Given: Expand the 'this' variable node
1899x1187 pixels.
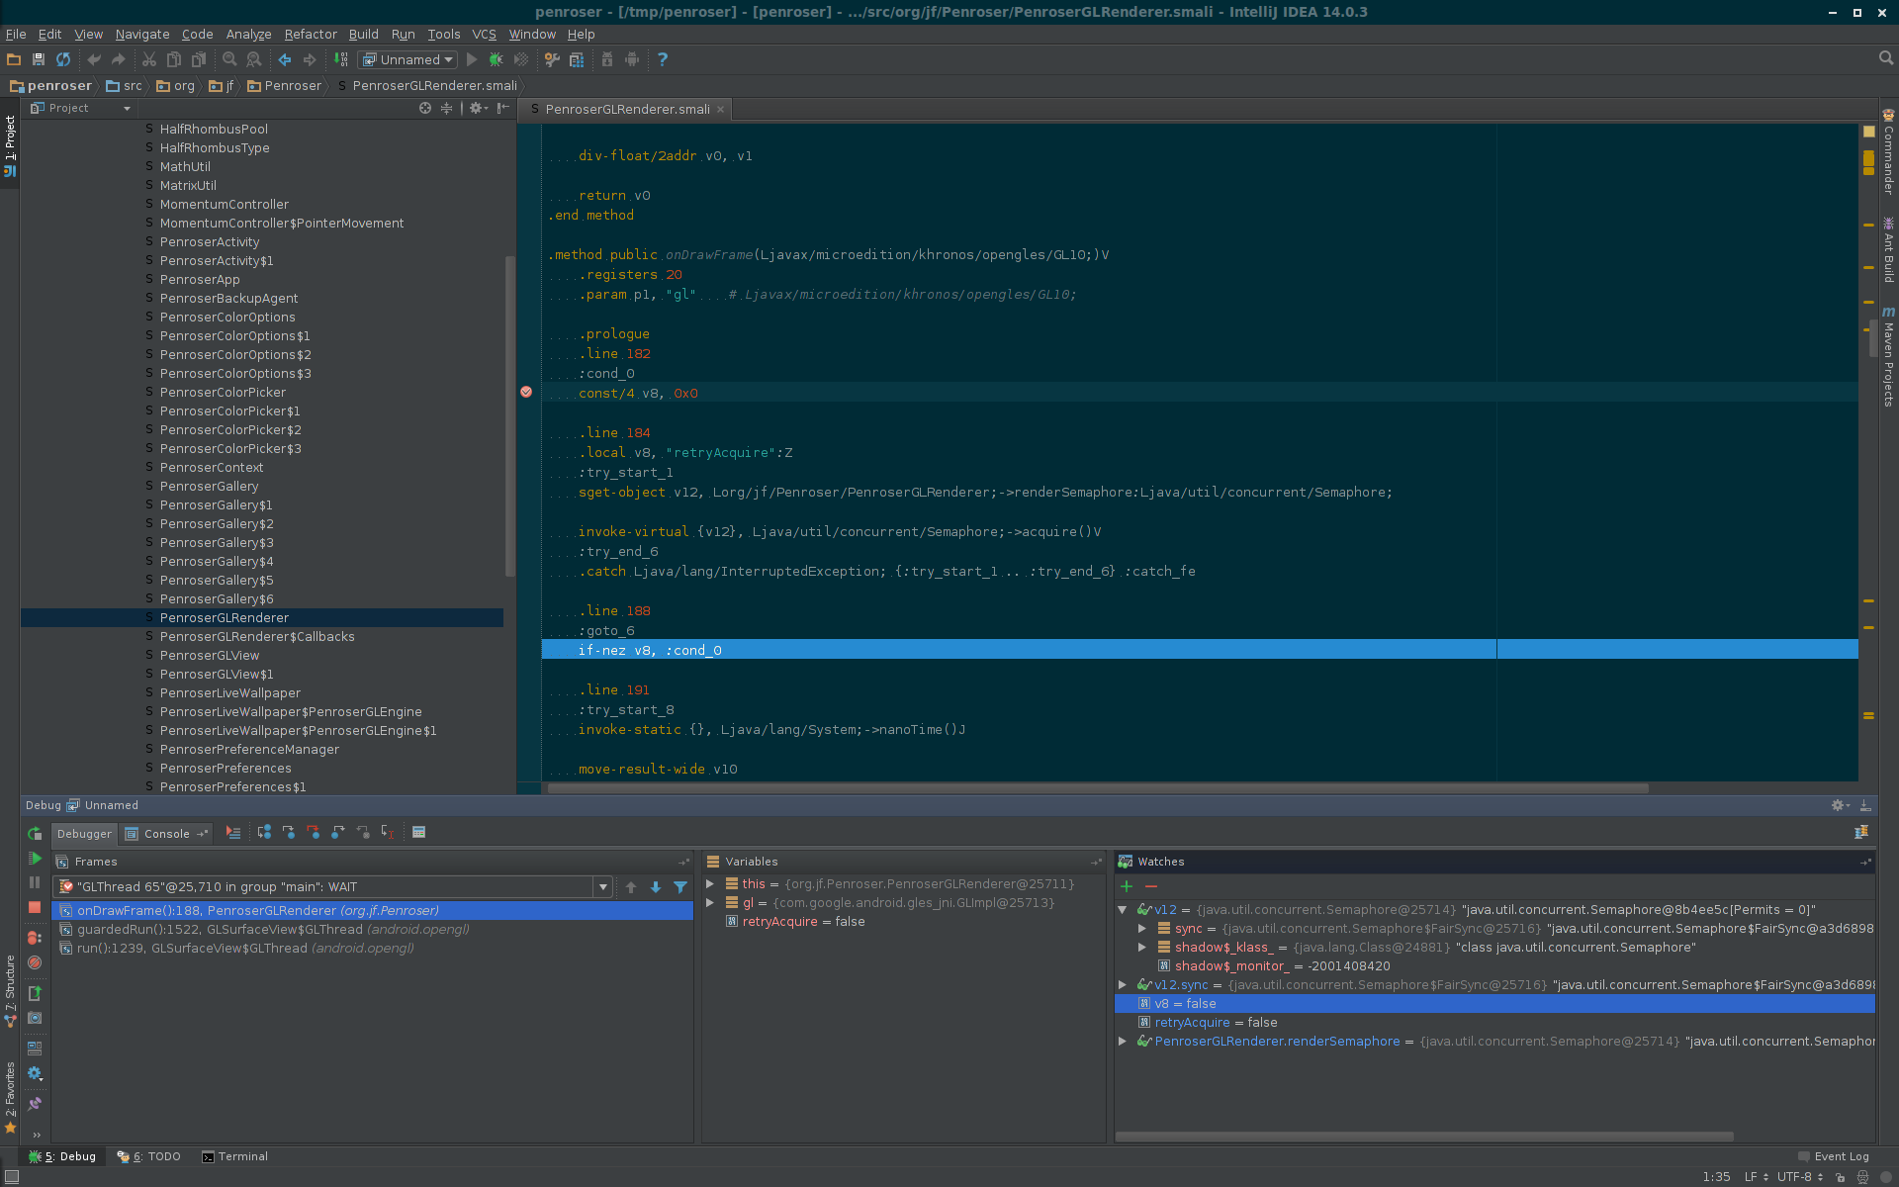Looking at the screenshot, I should [710, 884].
